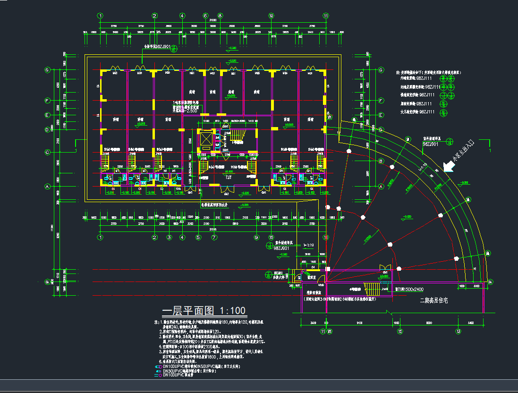Screen dimensions: 518x393
Task: Click axis bubble F on the left side
Action: [x=47, y=101]
